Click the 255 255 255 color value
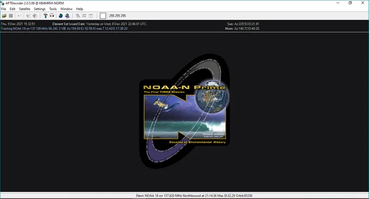 (x=117, y=16)
